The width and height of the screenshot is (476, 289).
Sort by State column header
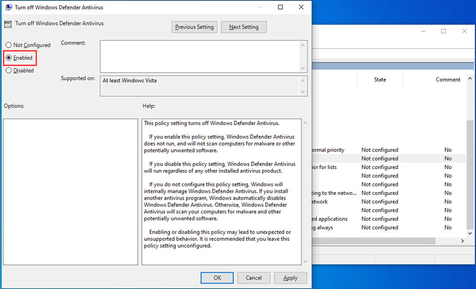(380, 79)
